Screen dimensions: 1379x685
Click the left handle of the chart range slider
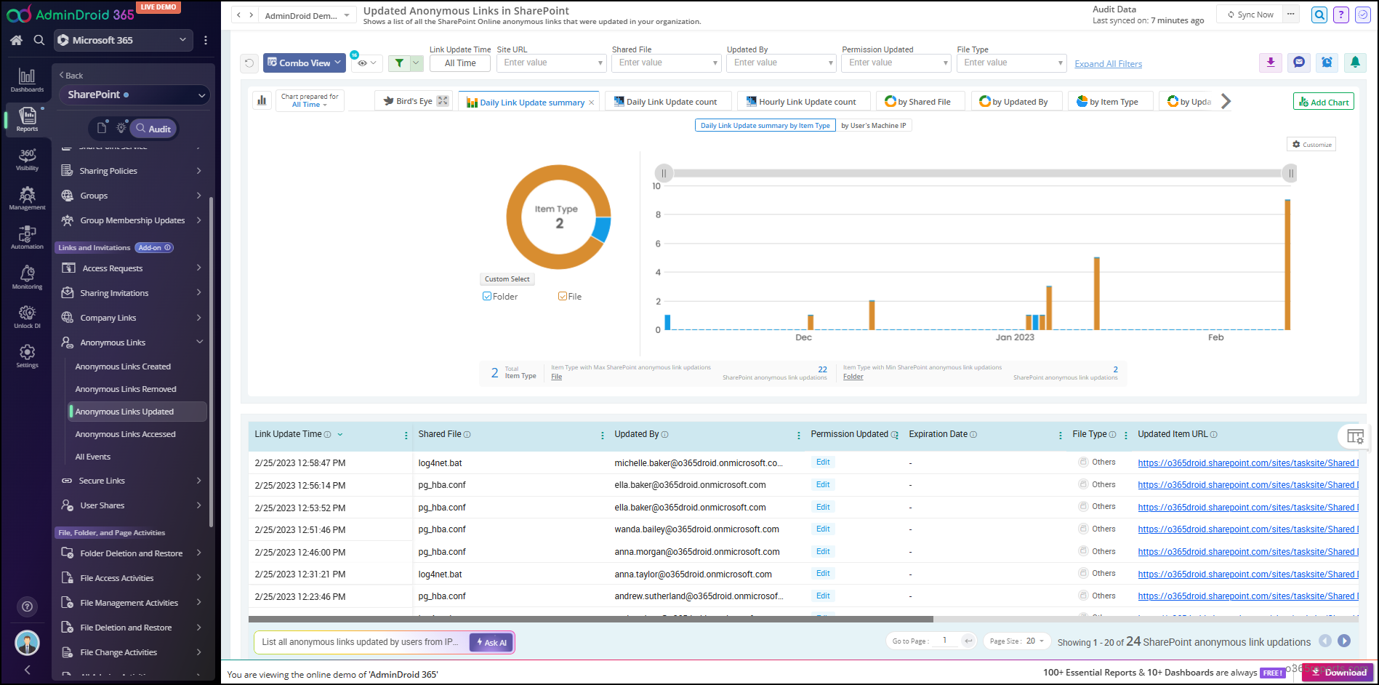[663, 173]
